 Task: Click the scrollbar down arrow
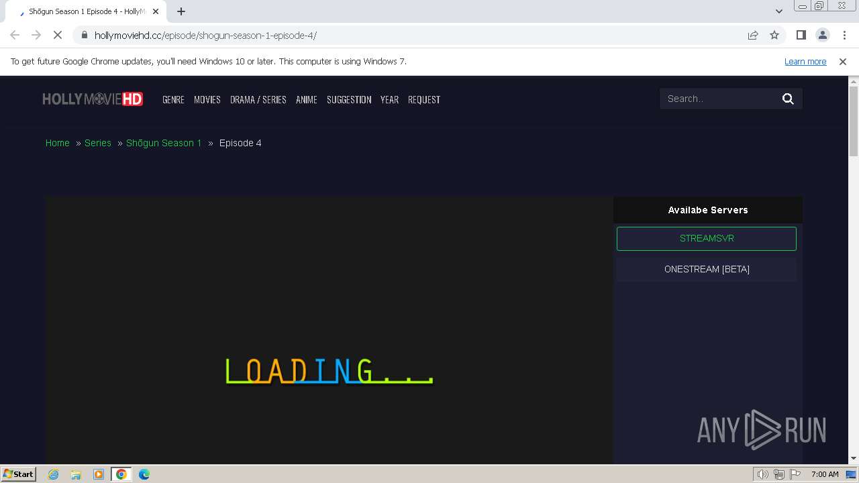(x=854, y=459)
